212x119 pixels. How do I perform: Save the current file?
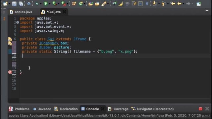pyautogui.click(x=14, y=4)
